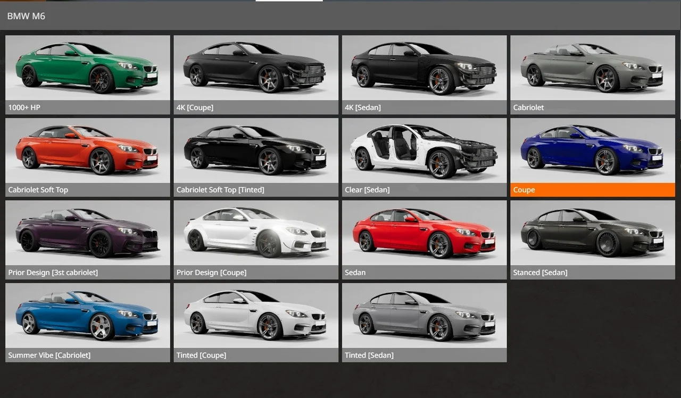Choose the red Sedan configuration

[424, 233]
